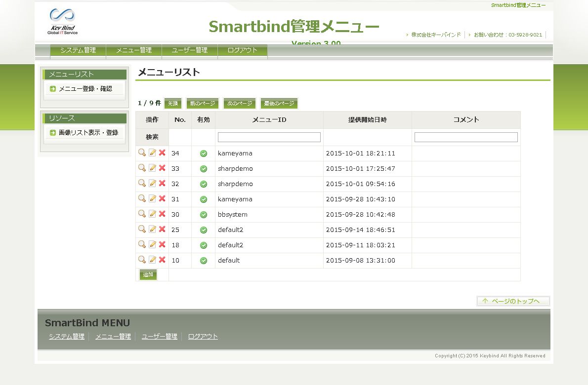Click the footer ログアウト link
Viewport: 588px width, 385px height.
[203, 336]
